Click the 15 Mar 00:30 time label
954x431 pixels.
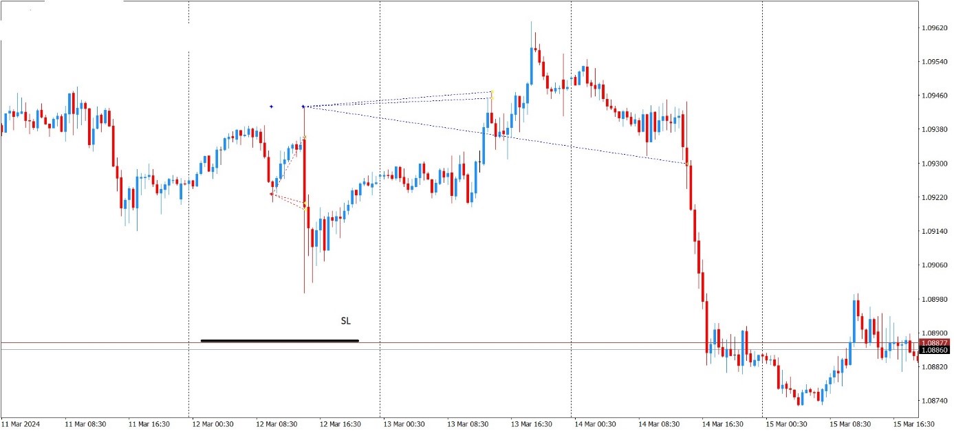coord(787,424)
